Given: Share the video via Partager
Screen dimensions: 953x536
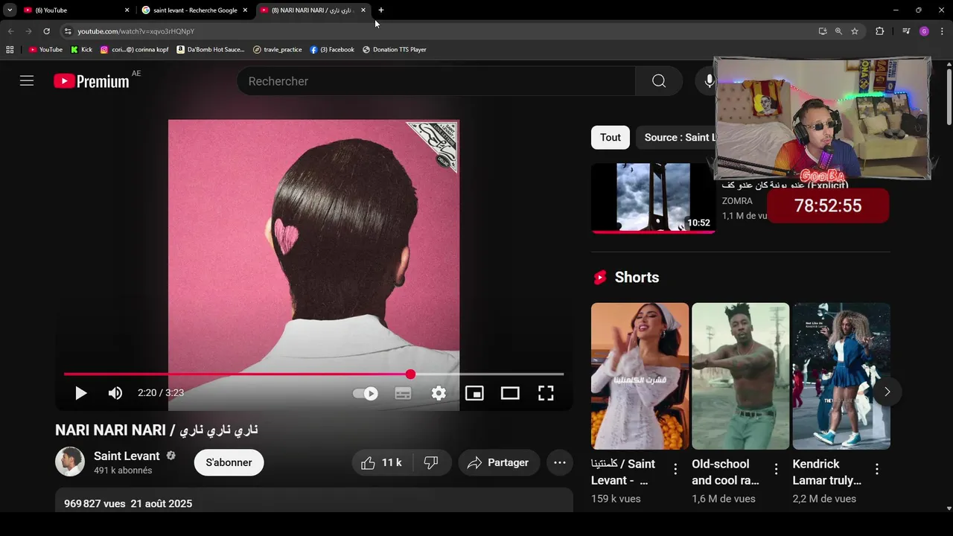Looking at the screenshot, I should coord(498,462).
